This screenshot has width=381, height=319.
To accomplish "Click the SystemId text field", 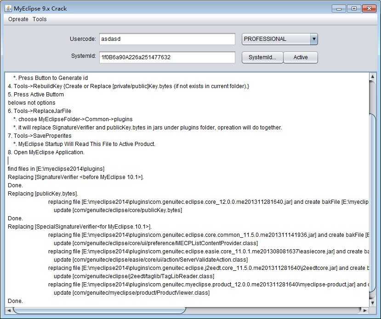I will pos(167,57).
